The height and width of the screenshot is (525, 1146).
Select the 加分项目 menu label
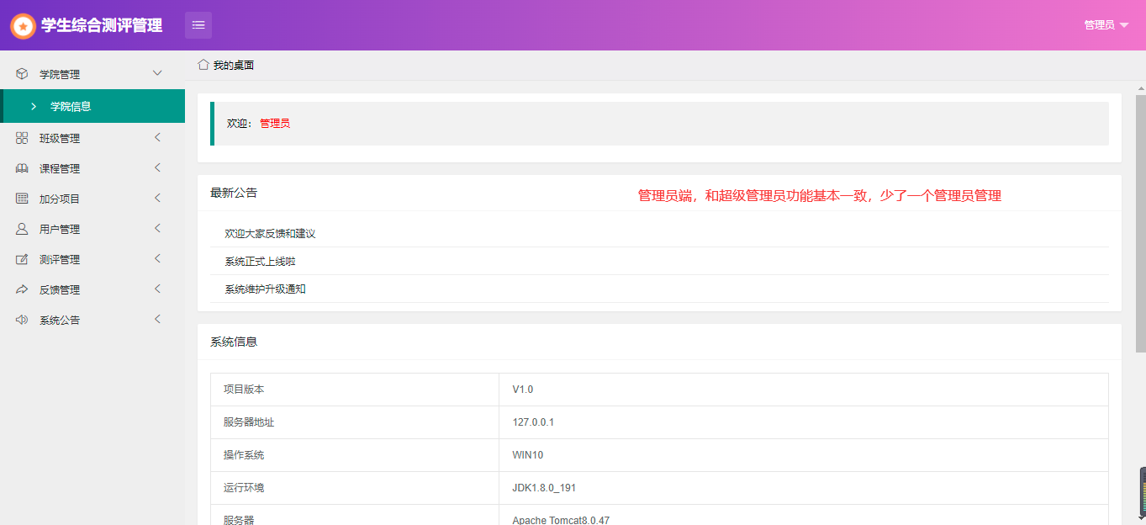(x=60, y=199)
